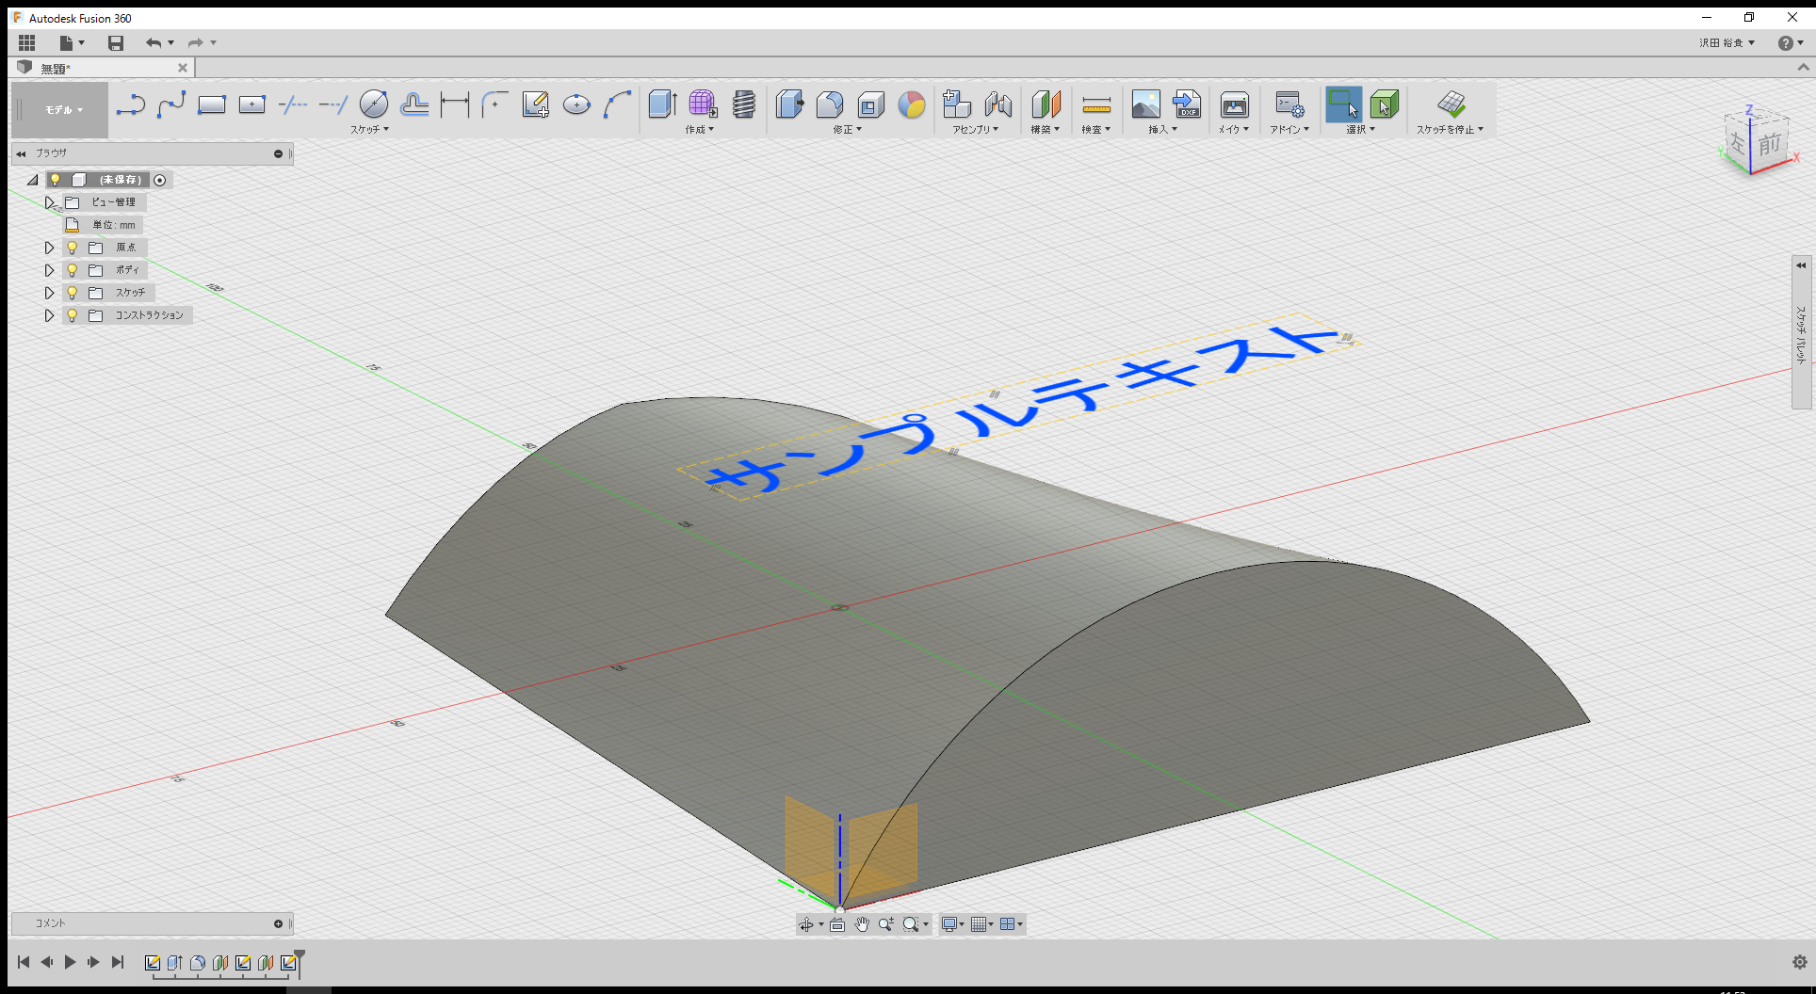Choose the Spline sketch tool
Viewport: 1816px width, 994px height.
[x=171, y=104]
